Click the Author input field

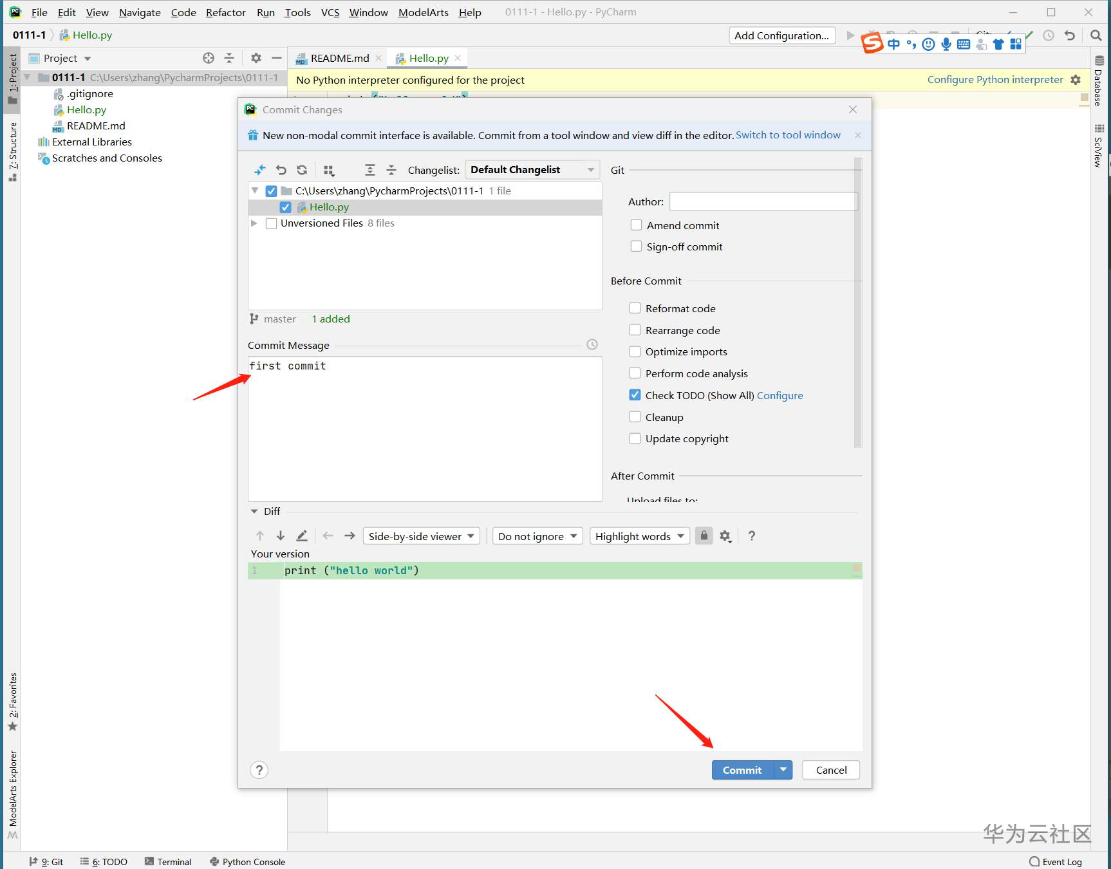tap(763, 201)
